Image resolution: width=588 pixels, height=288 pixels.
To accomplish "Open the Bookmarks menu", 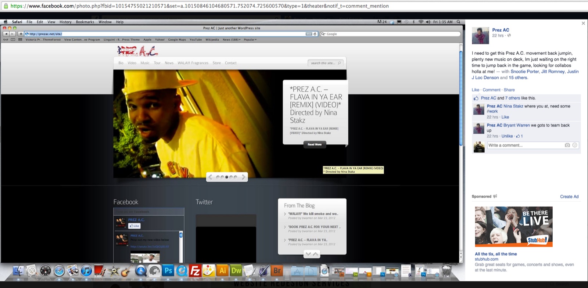I will tap(85, 22).
